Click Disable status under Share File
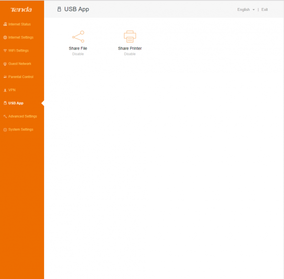Viewport: 284px width, 279px height. click(78, 54)
